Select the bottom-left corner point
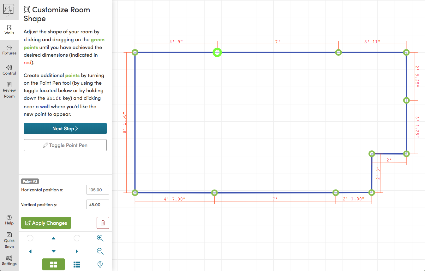This screenshot has height=271, width=425. coord(135,192)
